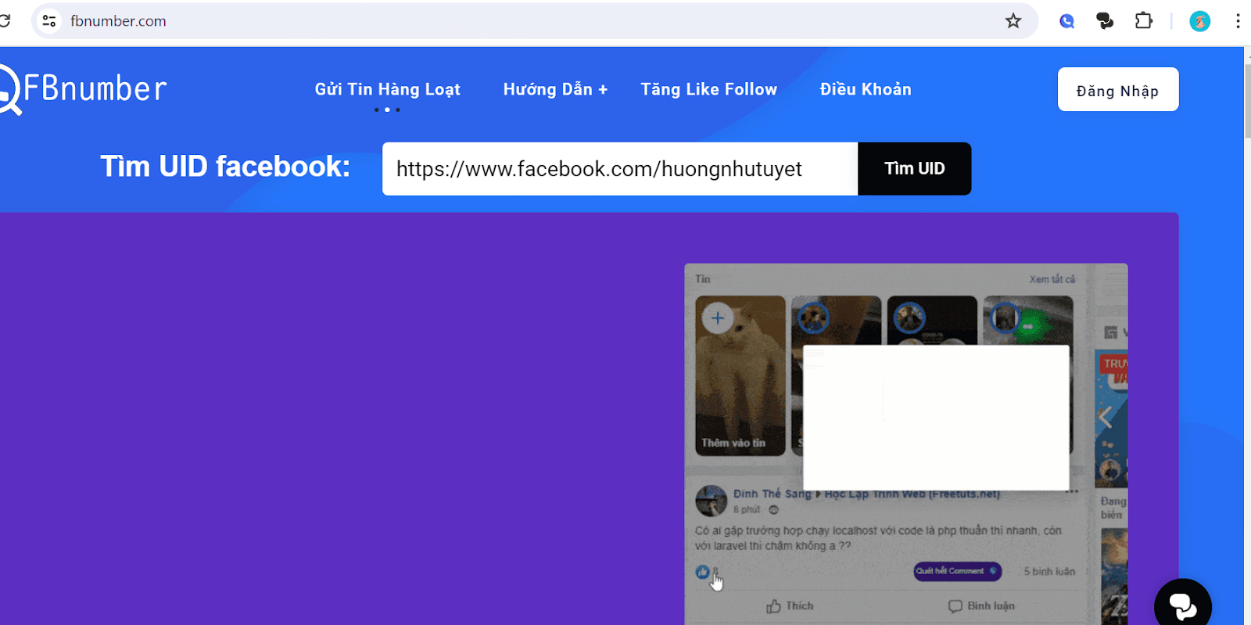The image size is (1251, 625).
Task: Click the left chevron arrow in demo sidebar
Action: pos(1106,418)
